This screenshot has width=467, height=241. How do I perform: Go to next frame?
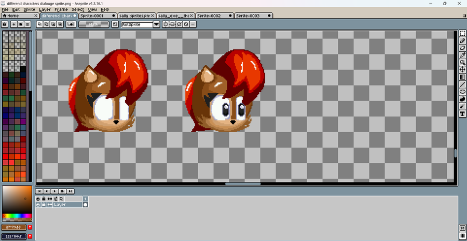coord(62,191)
